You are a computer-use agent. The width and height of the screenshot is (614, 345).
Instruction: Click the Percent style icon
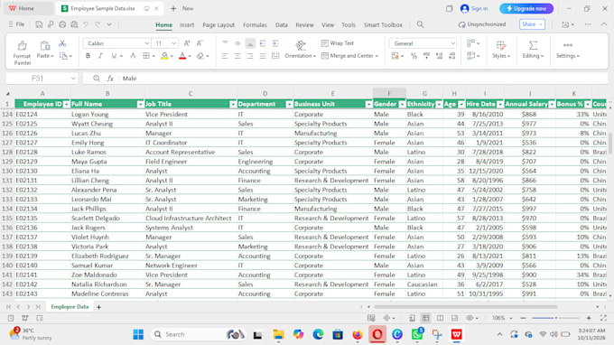(x=414, y=56)
